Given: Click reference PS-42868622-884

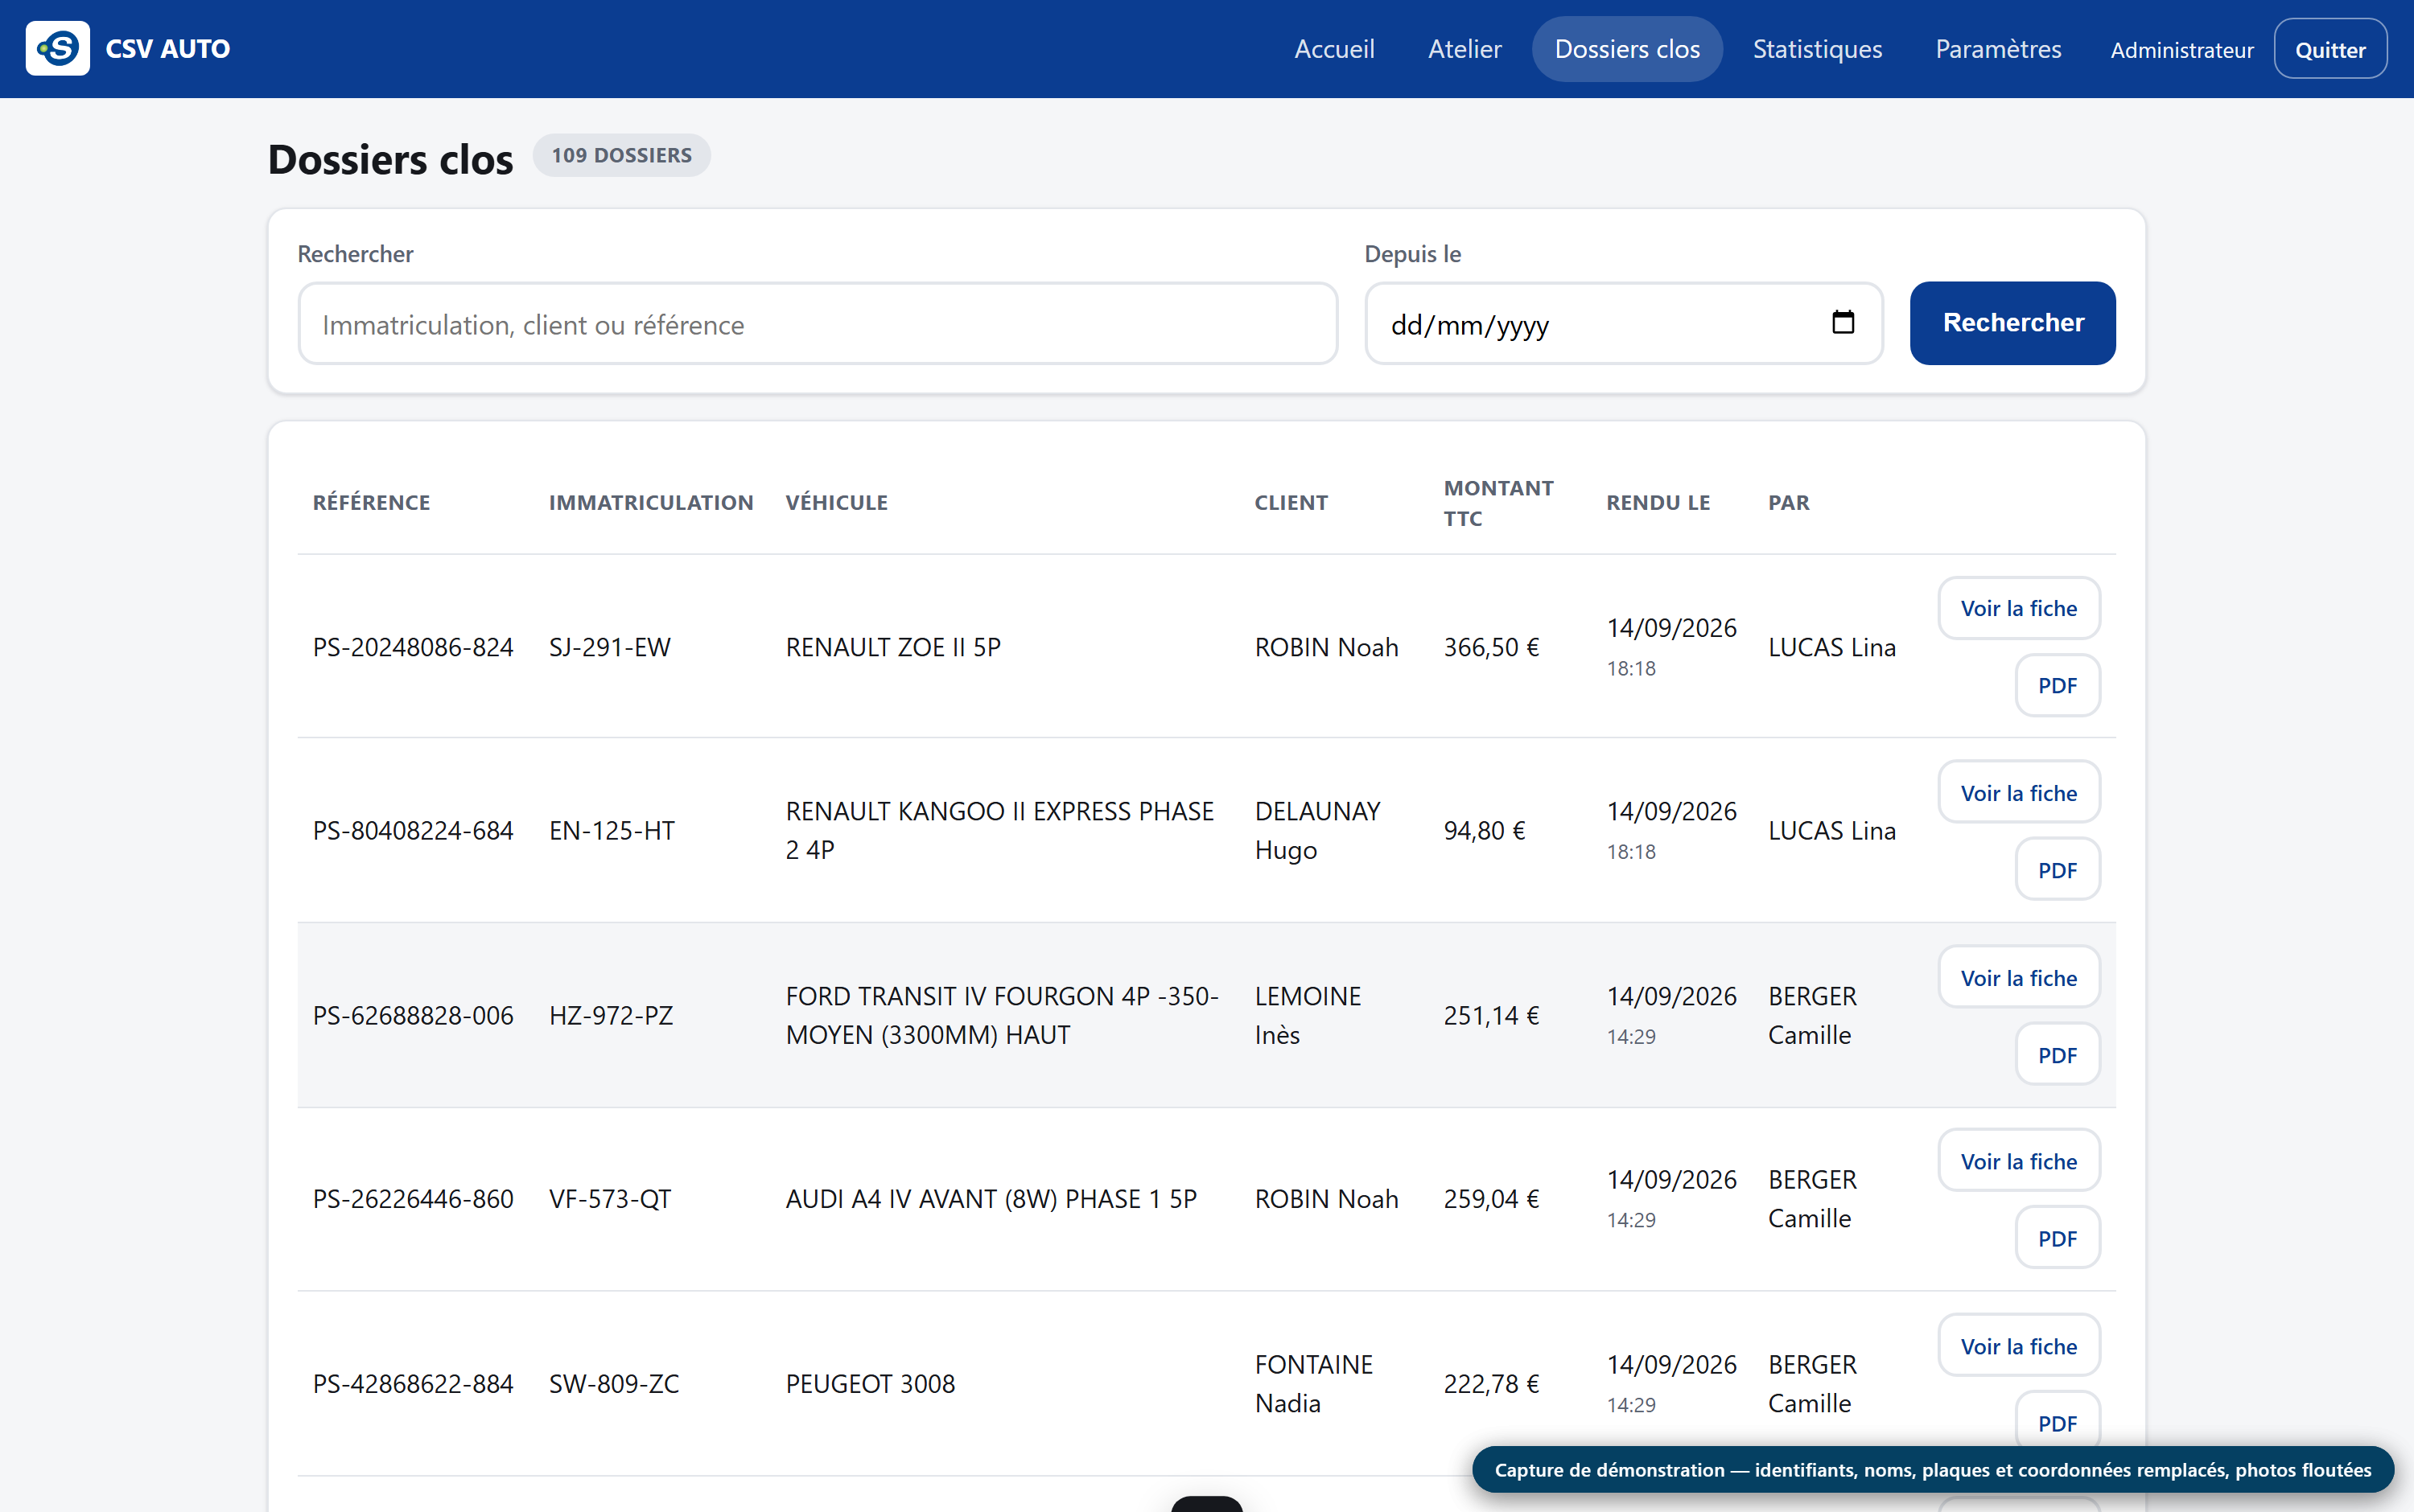Looking at the screenshot, I should (412, 1384).
